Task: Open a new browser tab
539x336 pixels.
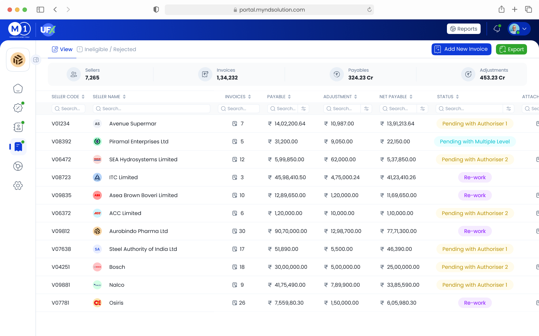Action: point(515,9)
